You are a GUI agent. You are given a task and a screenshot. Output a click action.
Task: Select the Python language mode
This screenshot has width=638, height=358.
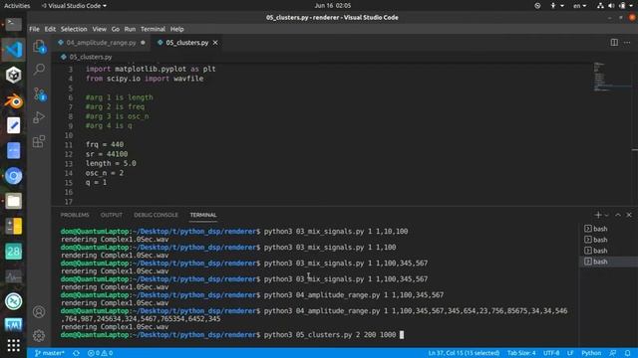pyautogui.click(x=591, y=353)
